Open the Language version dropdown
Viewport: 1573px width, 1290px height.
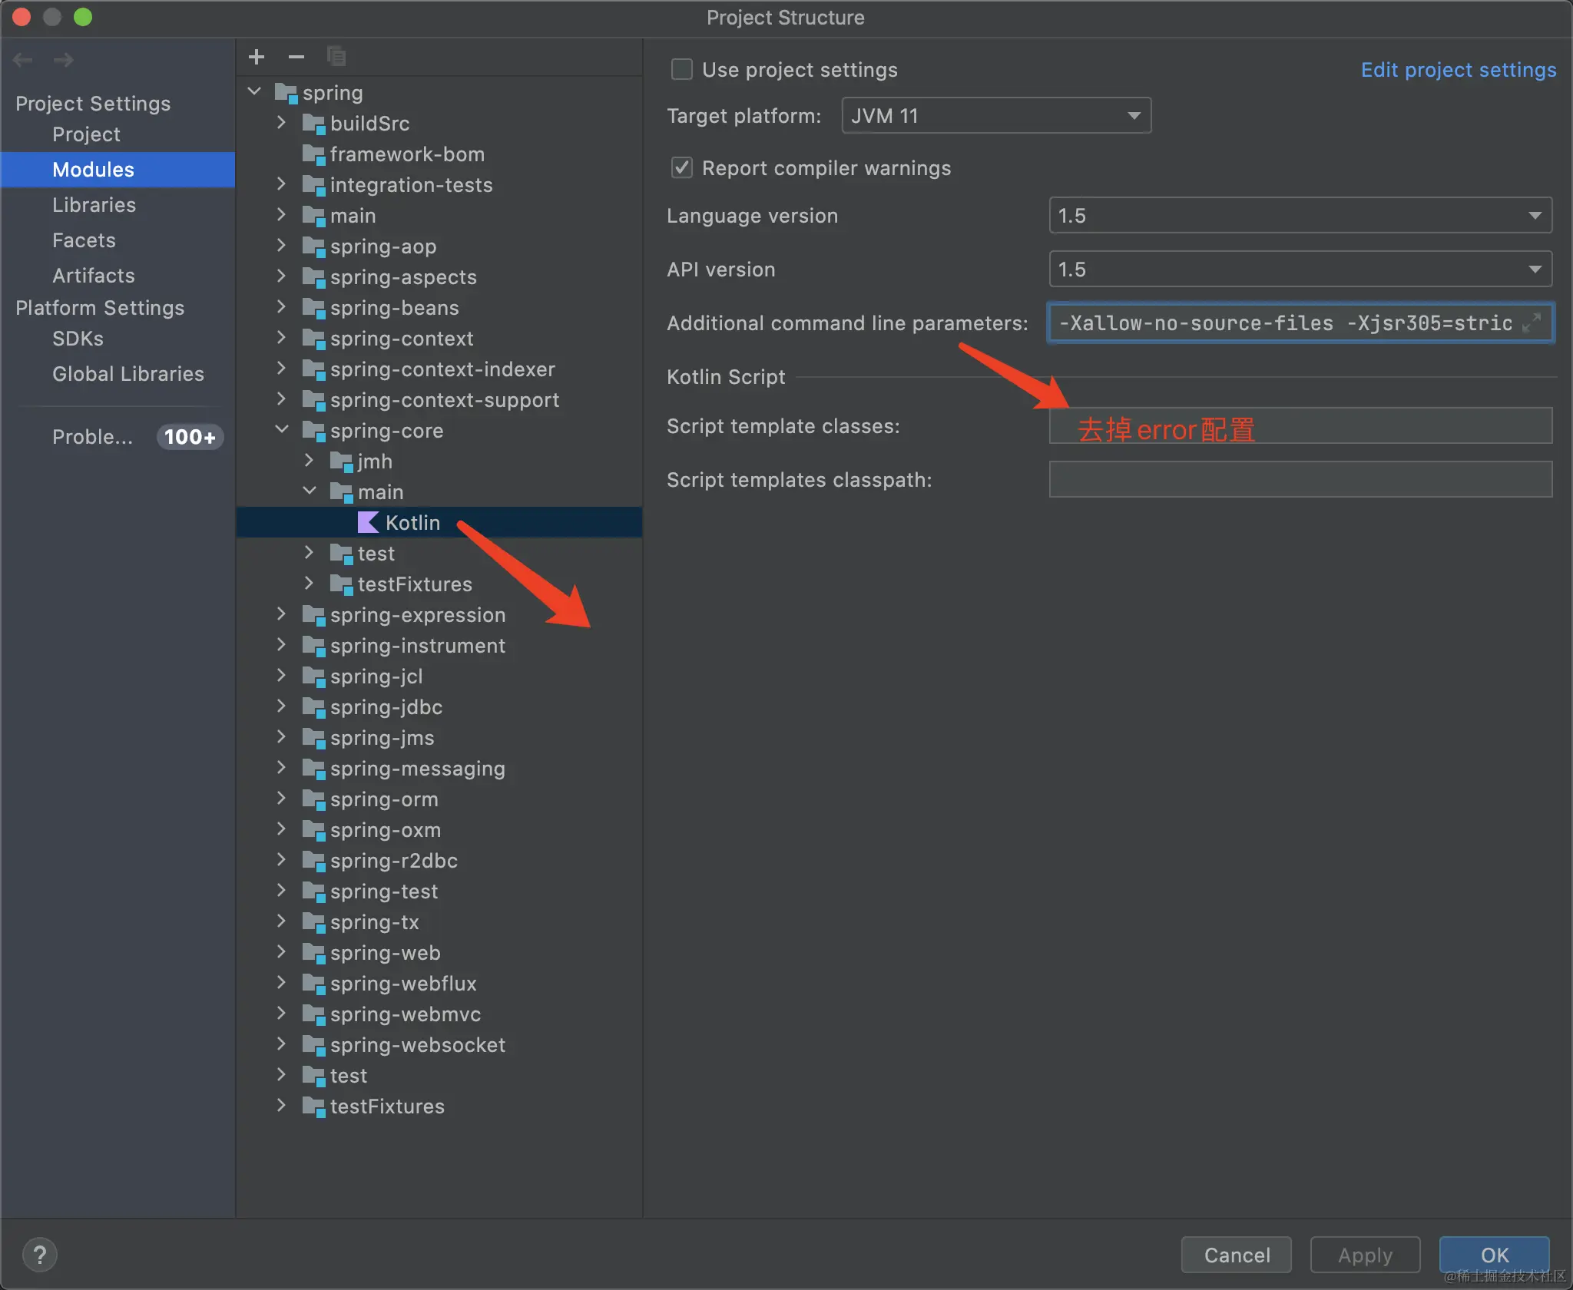pos(1300,216)
